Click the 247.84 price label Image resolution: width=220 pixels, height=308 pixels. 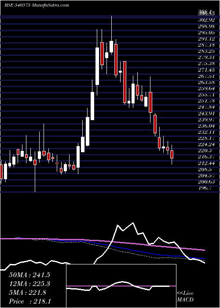(207, 107)
